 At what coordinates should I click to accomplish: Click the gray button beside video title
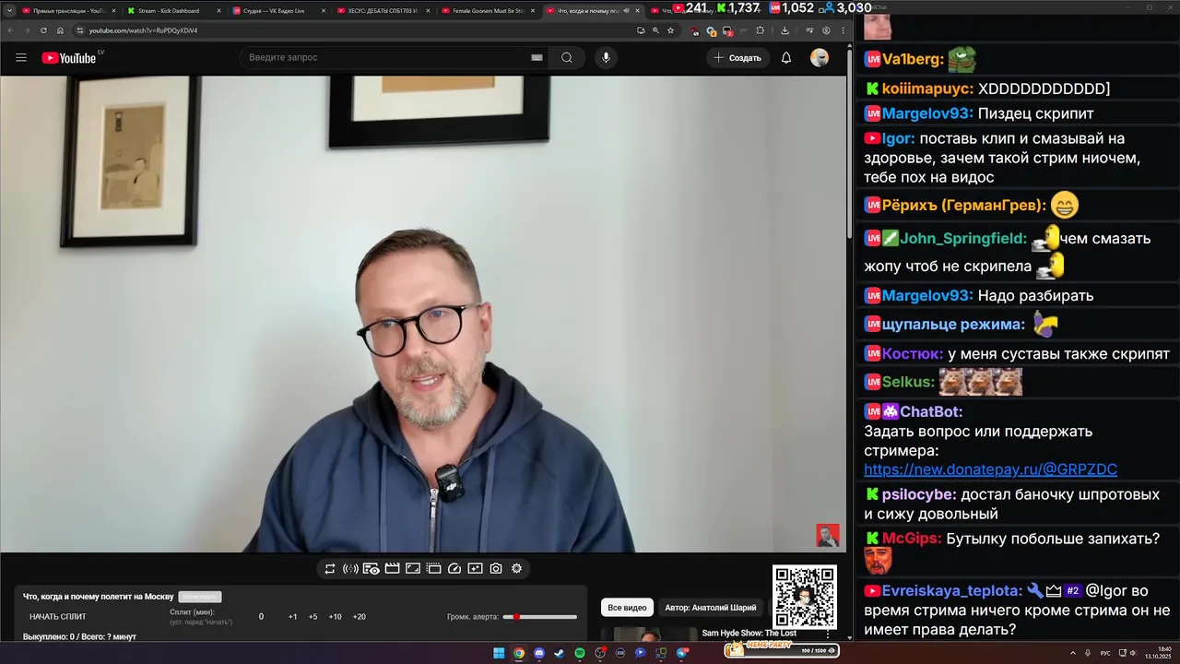(200, 597)
